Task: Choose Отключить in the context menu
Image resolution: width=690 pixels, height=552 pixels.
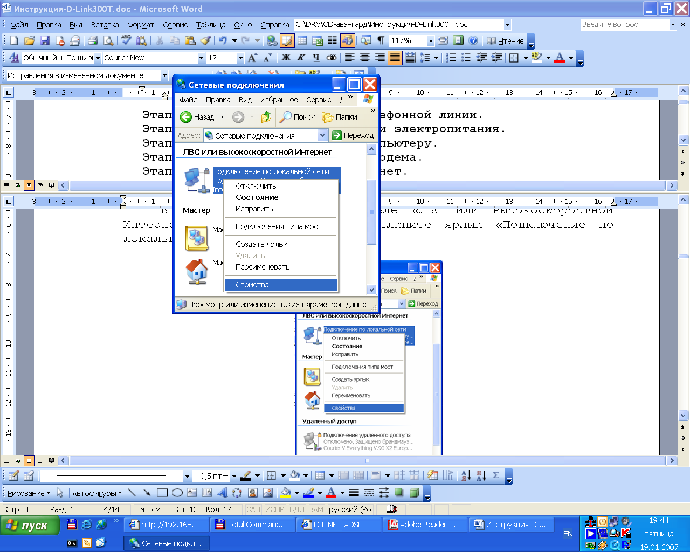Action: (280, 186)
